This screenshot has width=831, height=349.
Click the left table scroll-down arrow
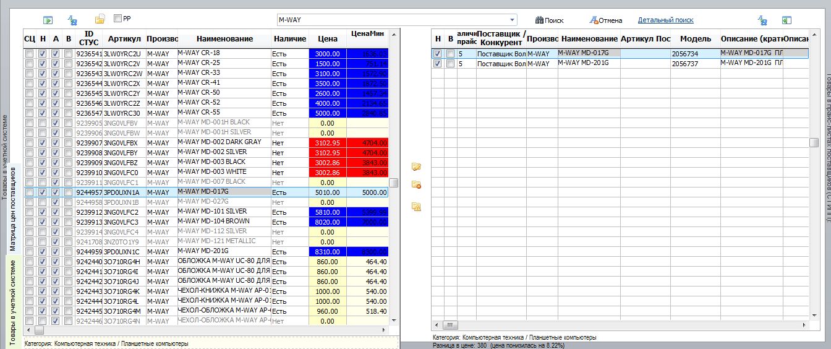394,320
